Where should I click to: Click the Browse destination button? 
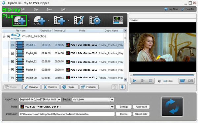(x=124, y=114)
